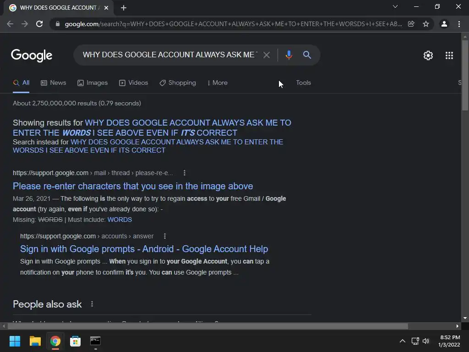Click the address bar URL

click(233, 24)
